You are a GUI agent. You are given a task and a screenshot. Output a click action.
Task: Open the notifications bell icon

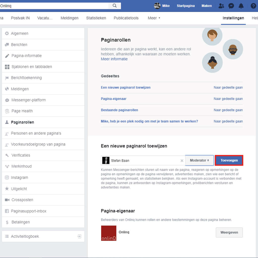point(241,6)
